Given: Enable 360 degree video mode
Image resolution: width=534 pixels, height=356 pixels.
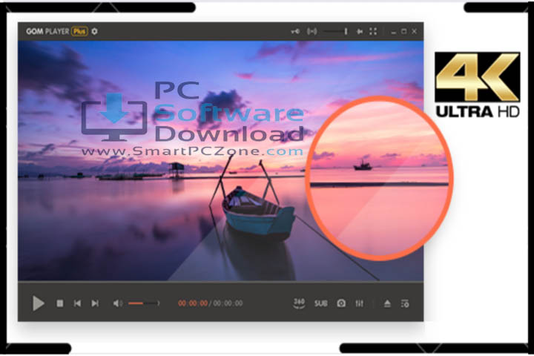Looking at the screenshot, I should 299,303.
